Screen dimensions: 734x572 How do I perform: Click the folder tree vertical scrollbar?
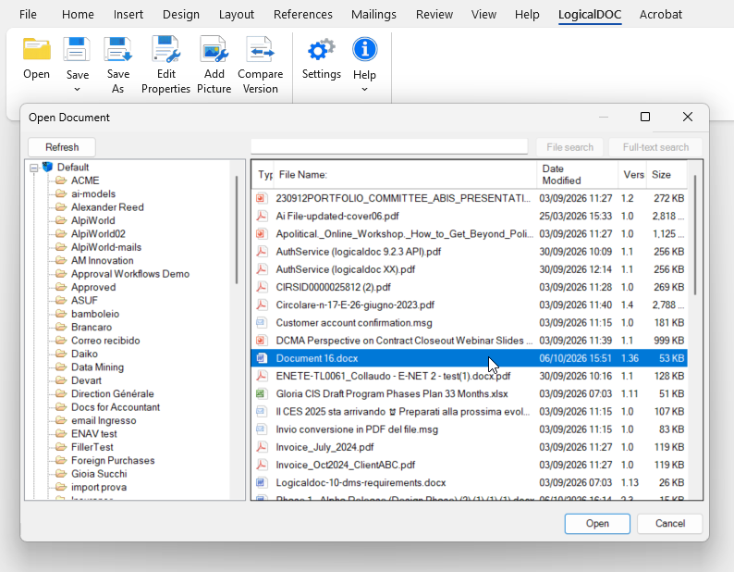coord(237,230)
